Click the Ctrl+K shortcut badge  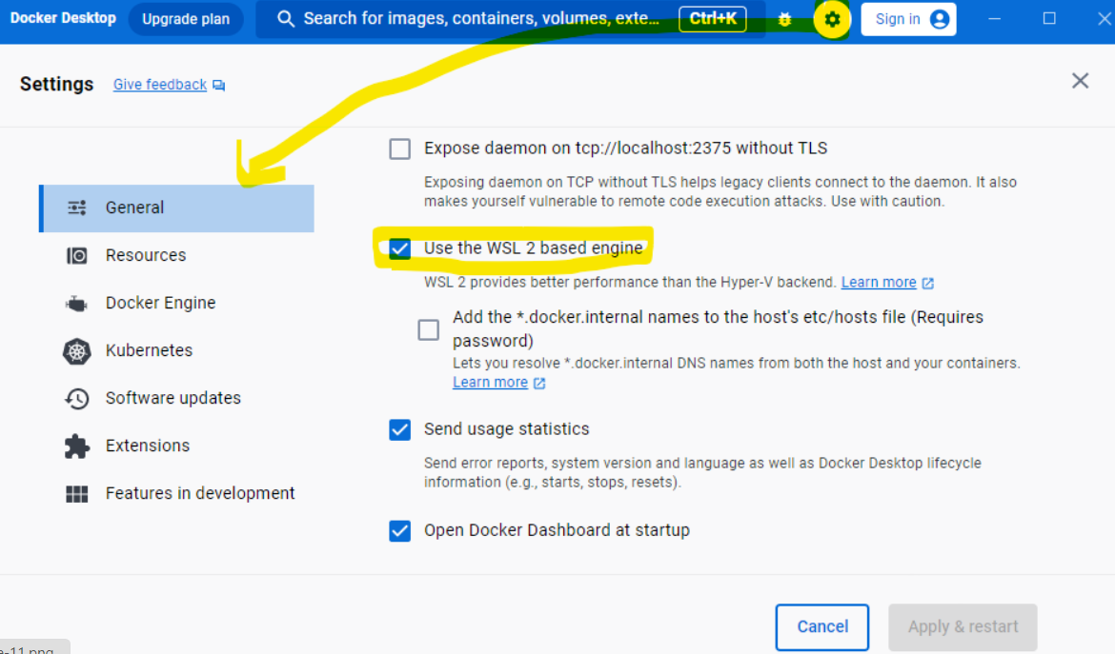pos(713,19)
